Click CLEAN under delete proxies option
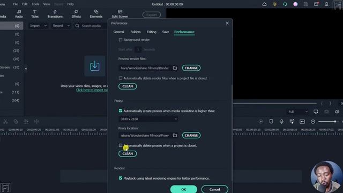The image size is (343, 193). (128, 154)
